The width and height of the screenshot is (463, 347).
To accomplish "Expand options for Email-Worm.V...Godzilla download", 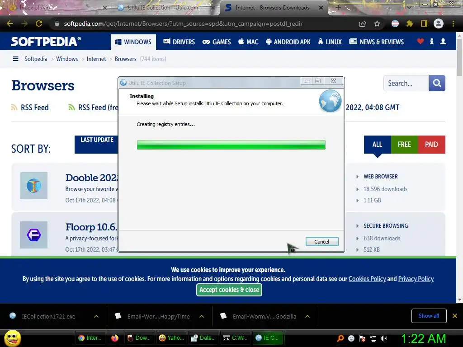I will tap(307, 316).
